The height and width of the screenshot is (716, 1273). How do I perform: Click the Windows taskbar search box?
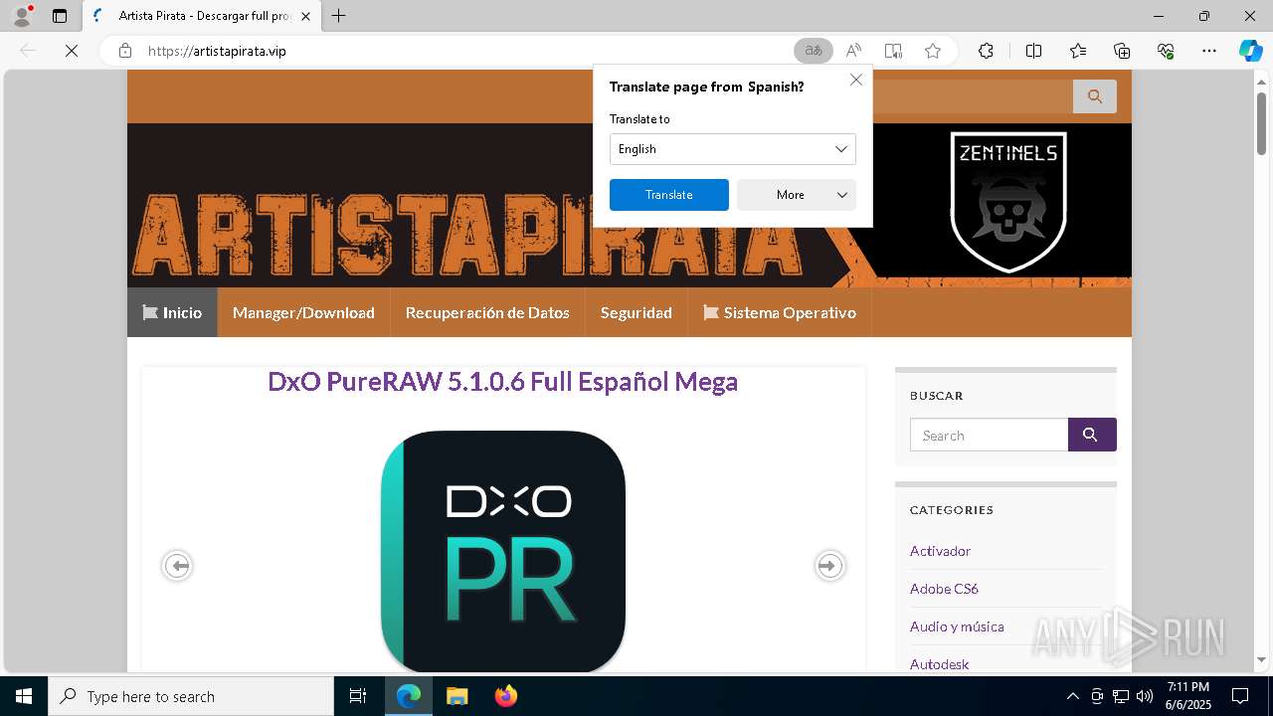(191, 696)
